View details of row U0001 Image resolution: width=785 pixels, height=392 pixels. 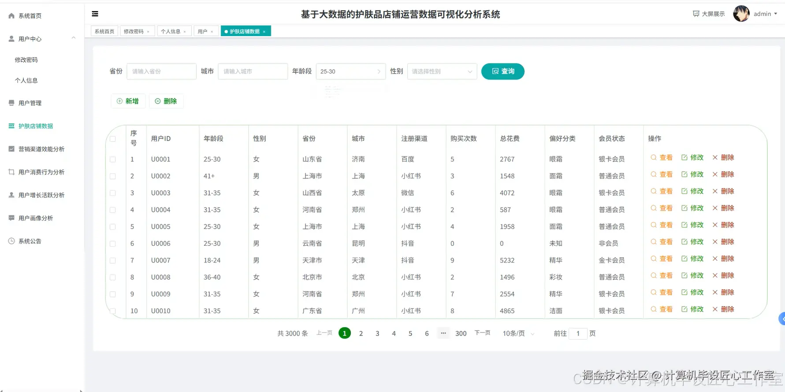tap(662, 158)
